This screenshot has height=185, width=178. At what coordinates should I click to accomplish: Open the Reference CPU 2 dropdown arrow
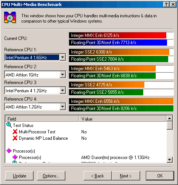(62, 75)
